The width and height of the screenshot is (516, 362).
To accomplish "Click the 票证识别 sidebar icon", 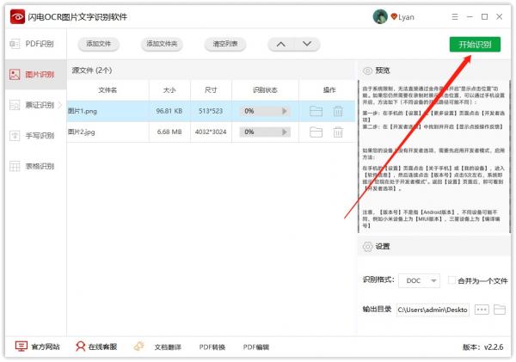I will [15, 105].
